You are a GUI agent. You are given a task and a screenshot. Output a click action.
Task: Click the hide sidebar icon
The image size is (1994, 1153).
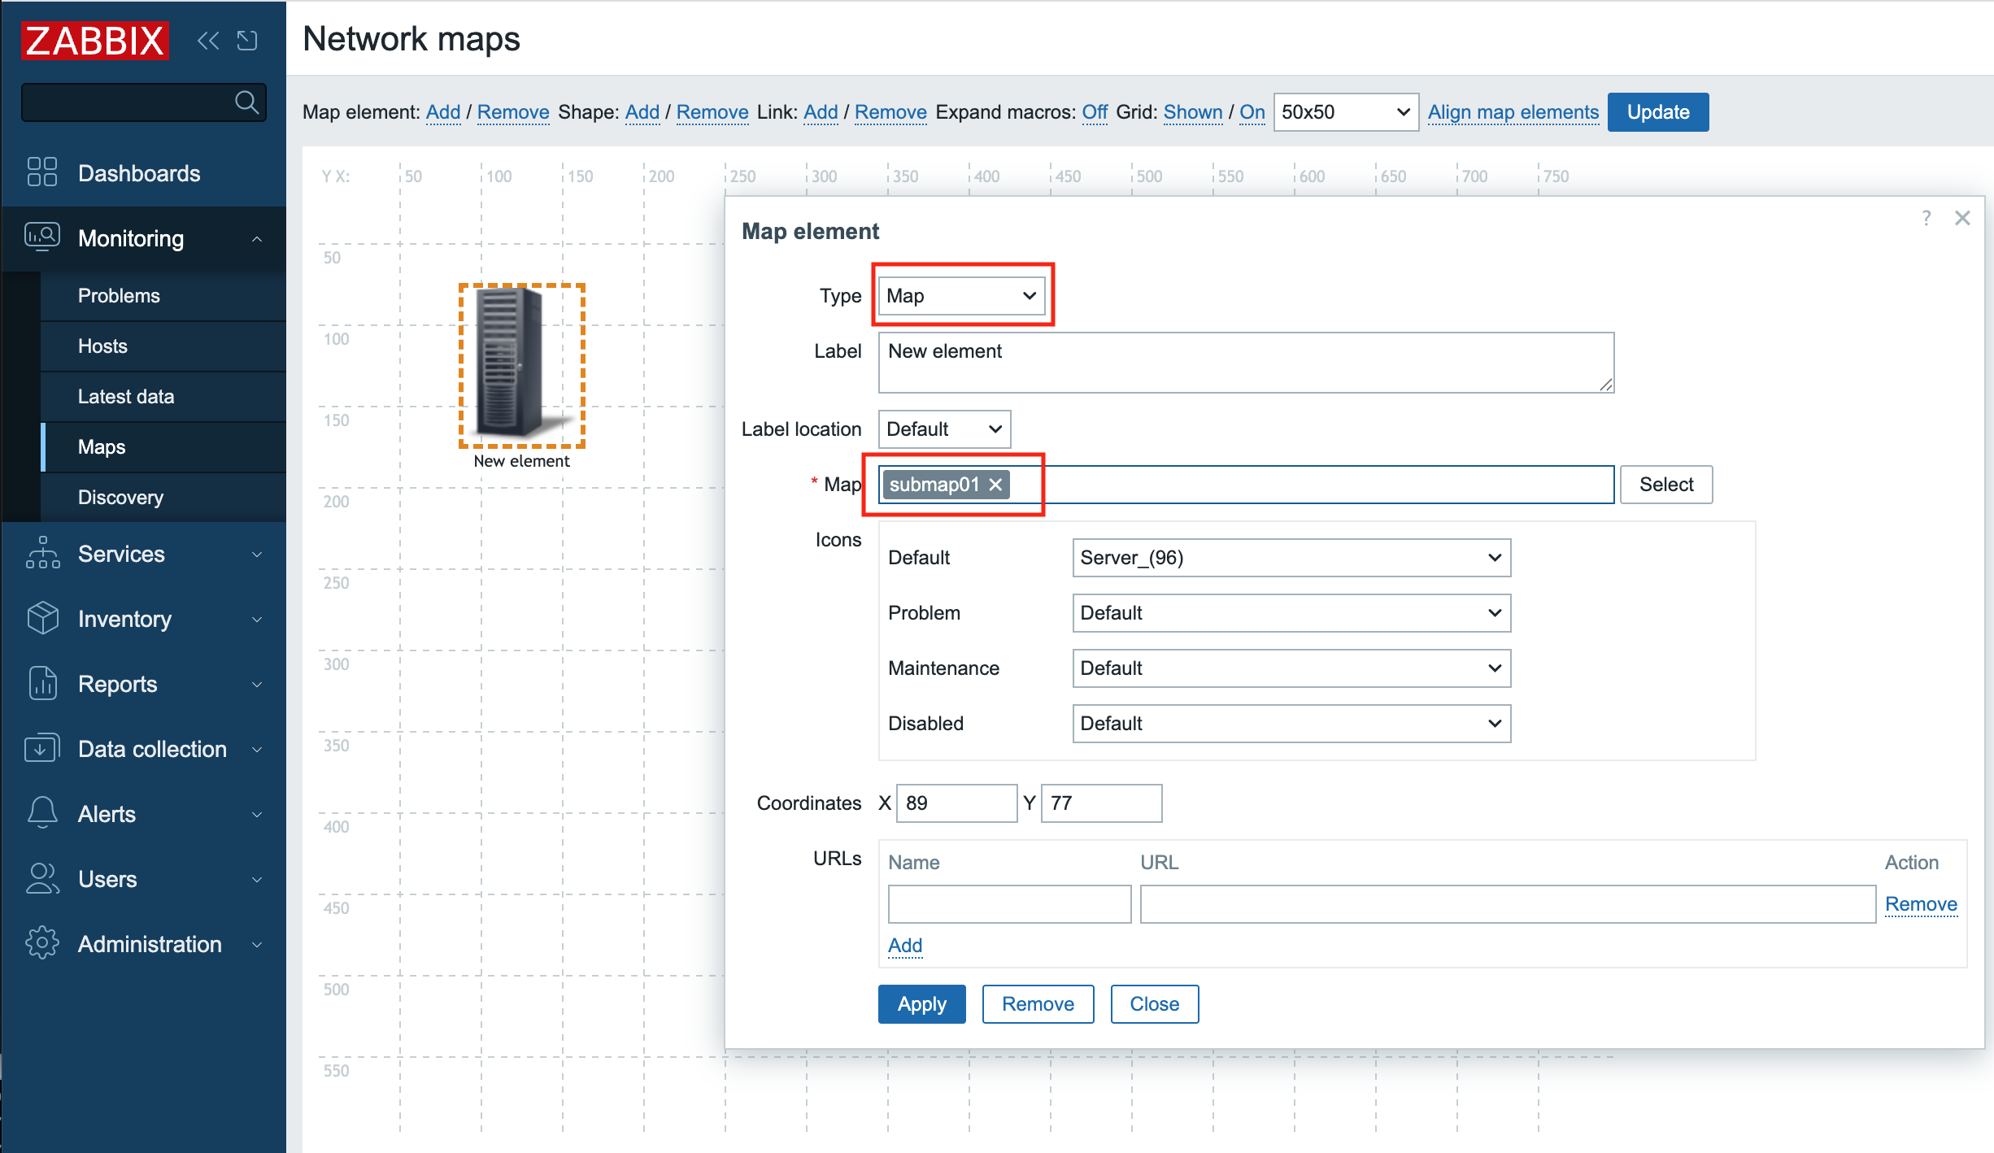pos(247,41)
